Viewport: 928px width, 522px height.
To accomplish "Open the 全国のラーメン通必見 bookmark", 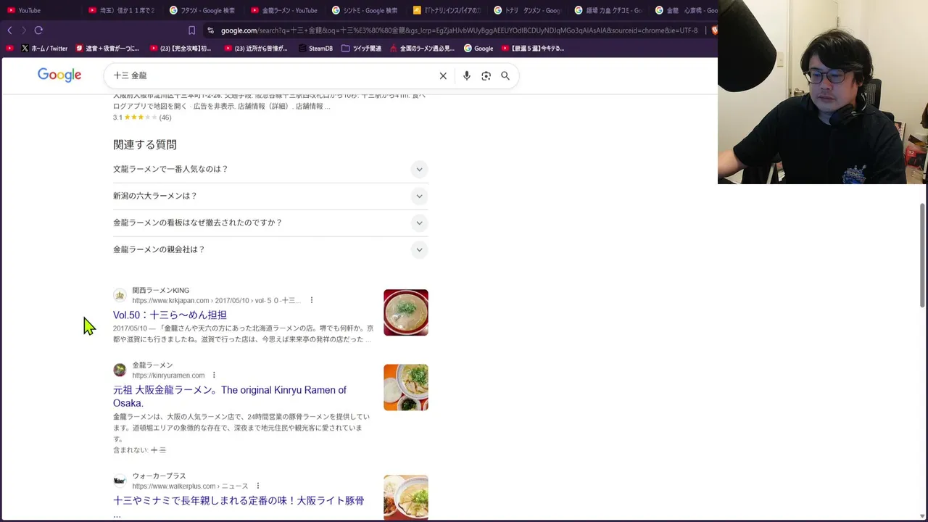I will pos(422,49).
